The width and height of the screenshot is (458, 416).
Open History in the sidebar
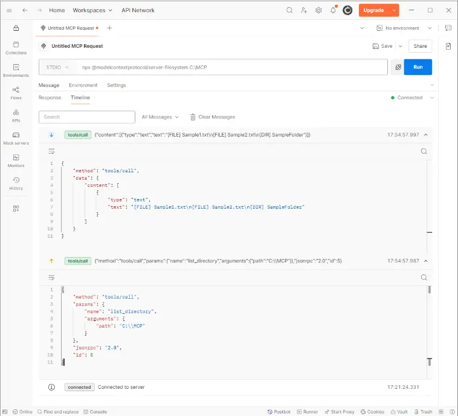click(16, 183)
